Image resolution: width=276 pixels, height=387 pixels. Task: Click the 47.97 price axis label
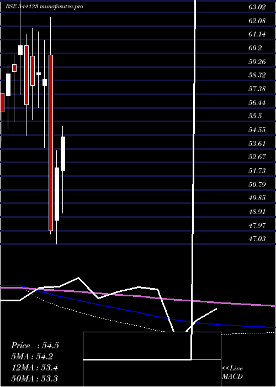point(257,225)
